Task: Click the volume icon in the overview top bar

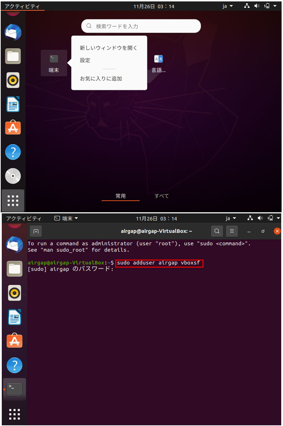Action: 257,6
